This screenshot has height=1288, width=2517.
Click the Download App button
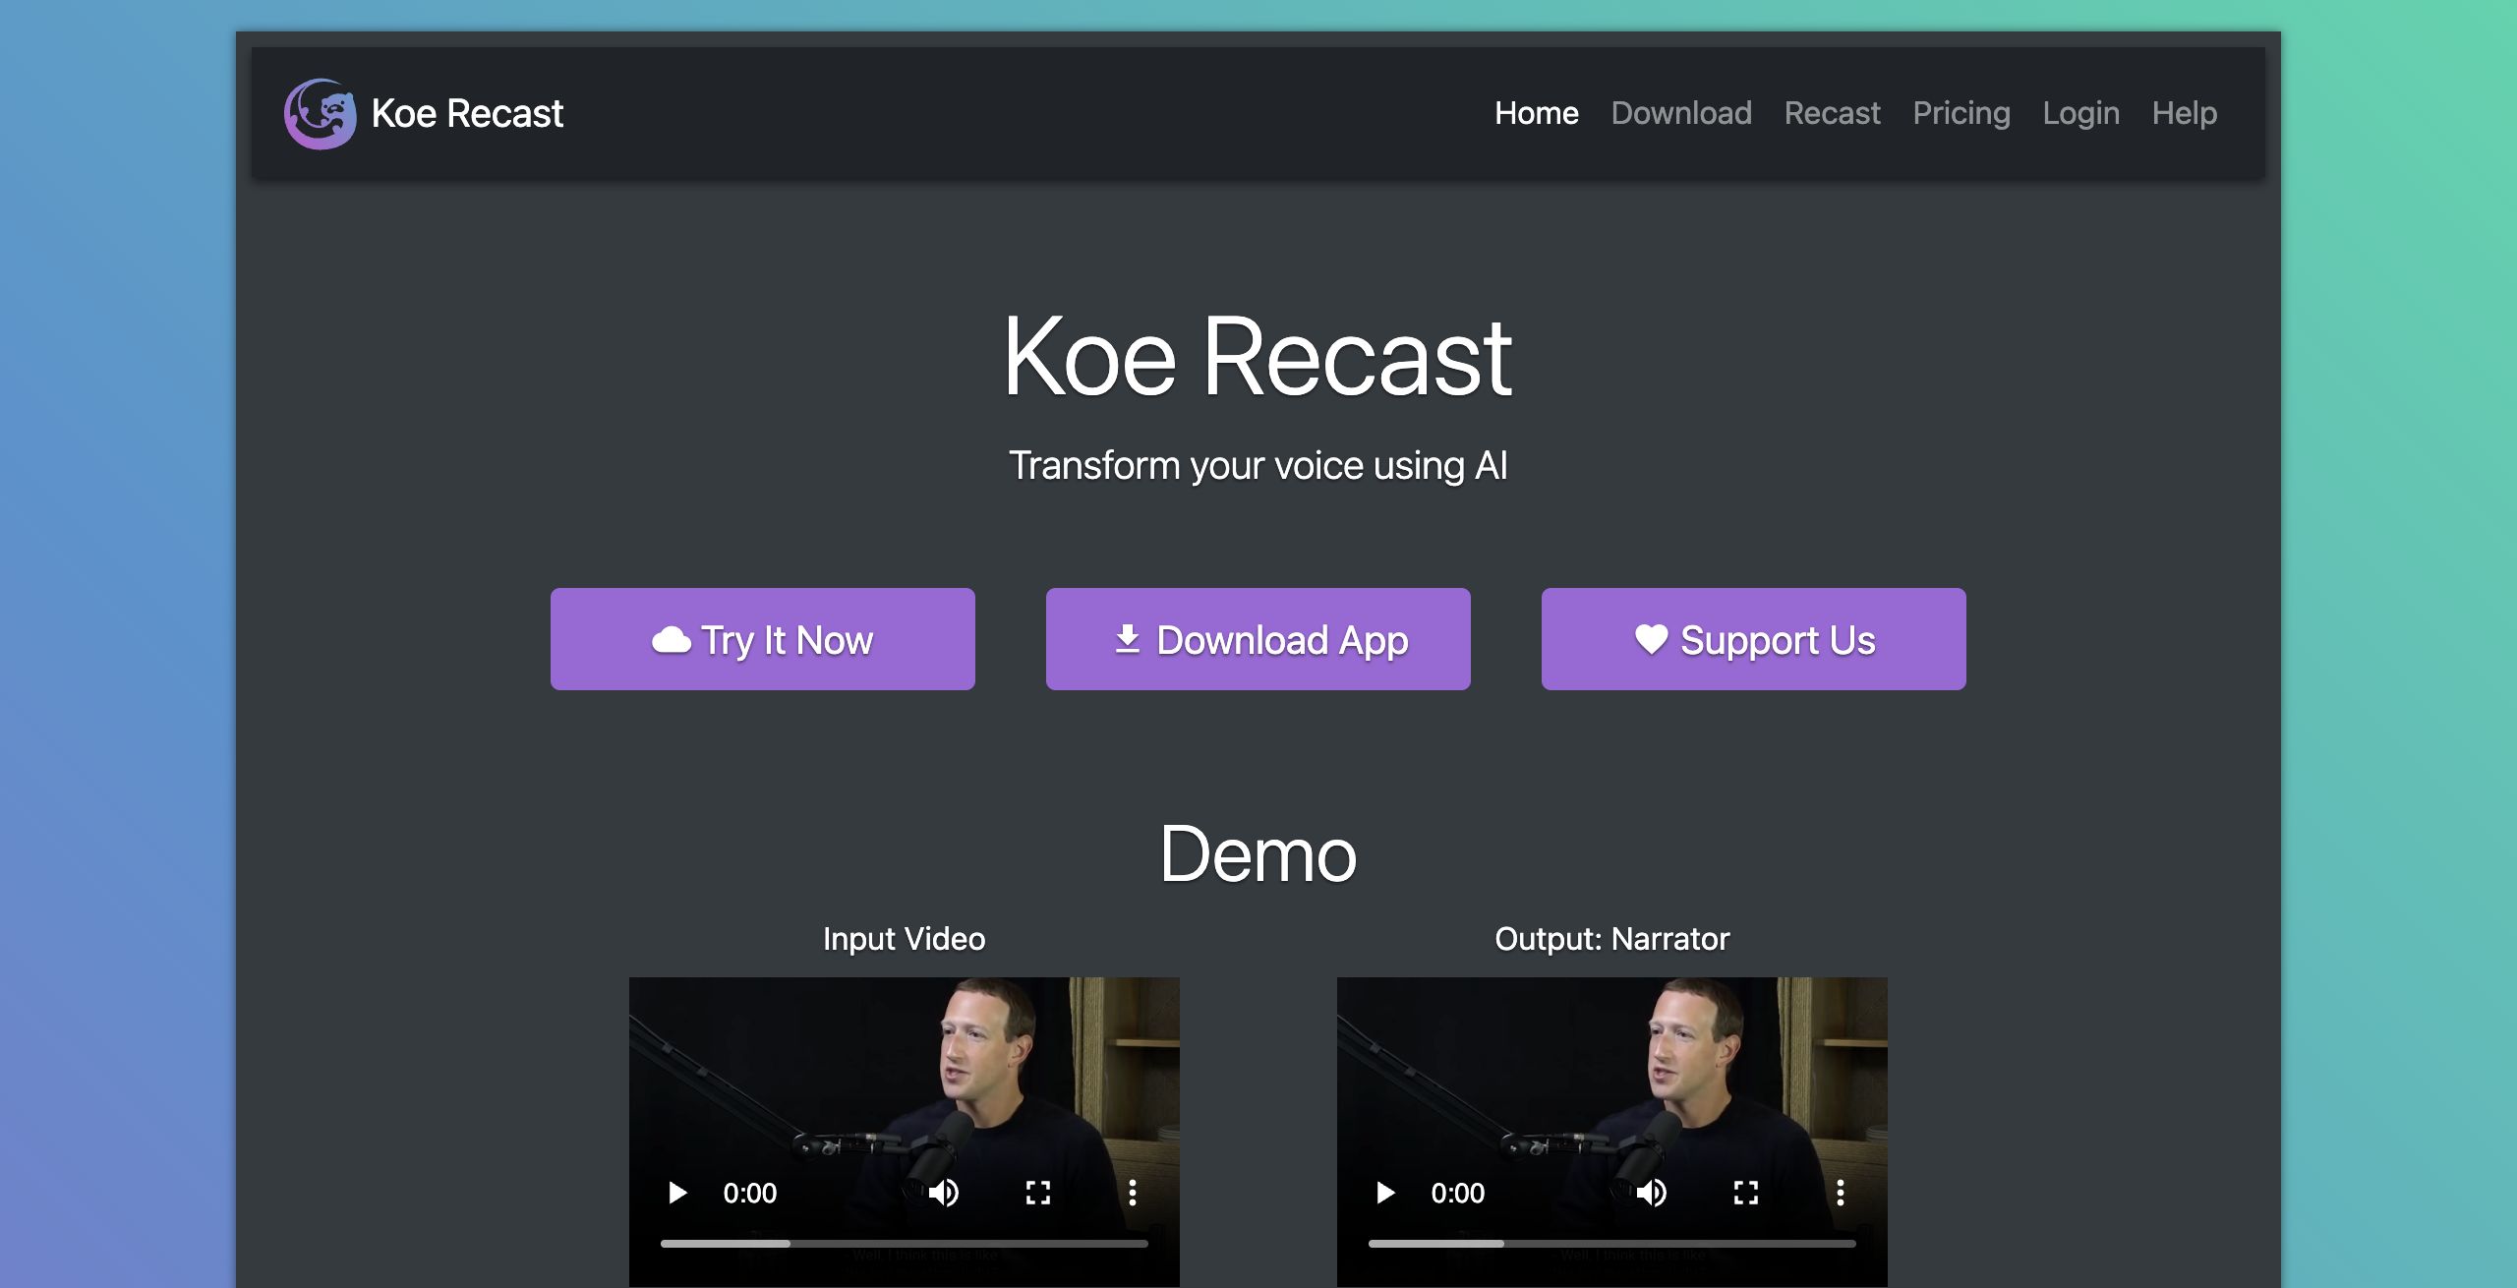(x=1258, y=639)
